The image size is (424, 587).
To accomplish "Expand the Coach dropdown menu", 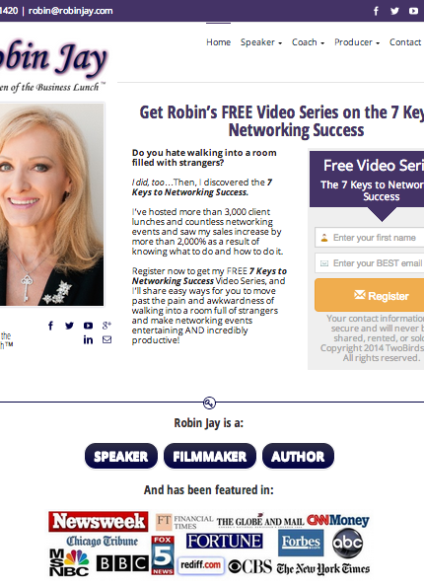I will 308,42.
